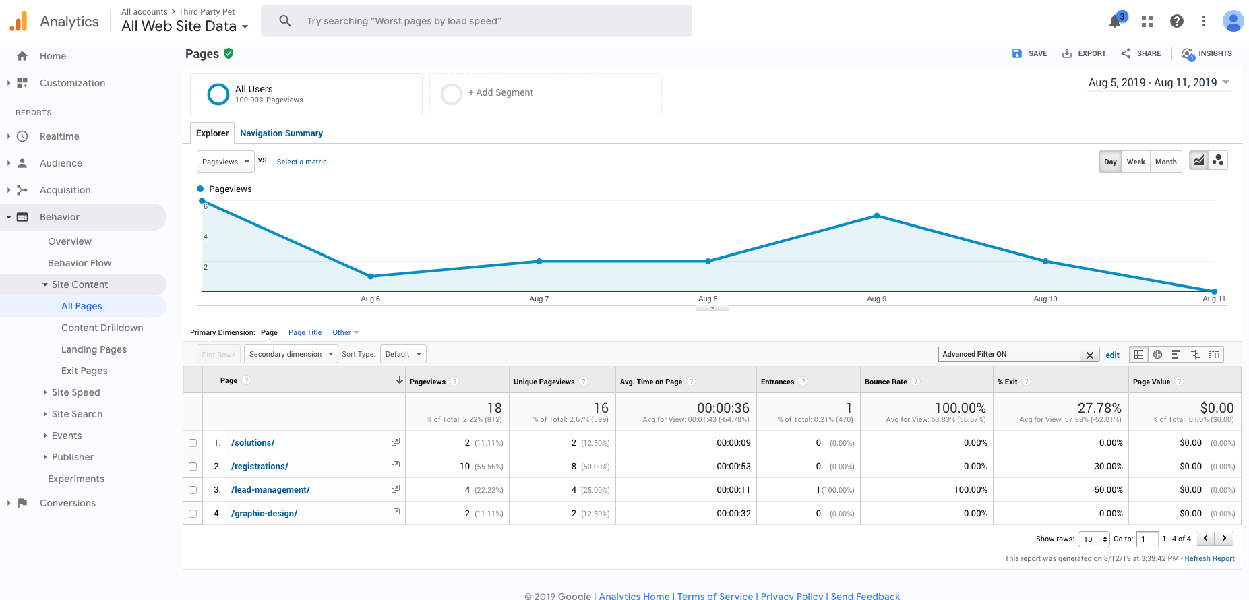This screenshot has width=1249, height=600.
Task: Open the date range picker dropdown
Action: click(1159, 83)
